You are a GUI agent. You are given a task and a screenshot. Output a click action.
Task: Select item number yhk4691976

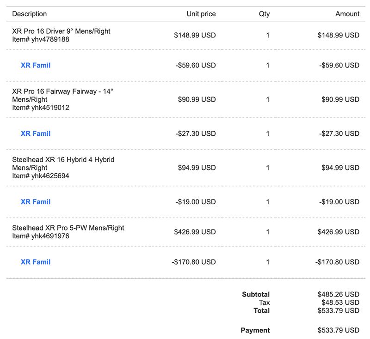[x=41, y=236]
